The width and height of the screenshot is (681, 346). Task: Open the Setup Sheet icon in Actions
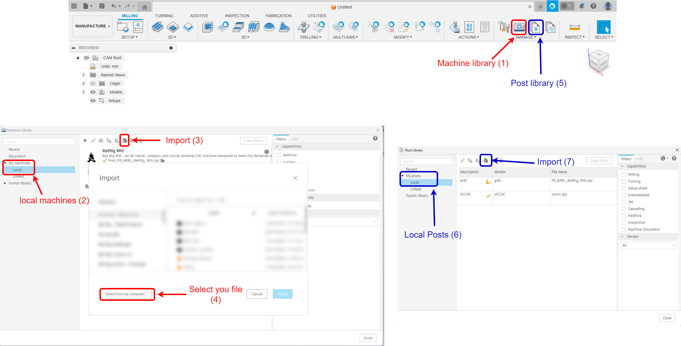[x=485, y=27]
